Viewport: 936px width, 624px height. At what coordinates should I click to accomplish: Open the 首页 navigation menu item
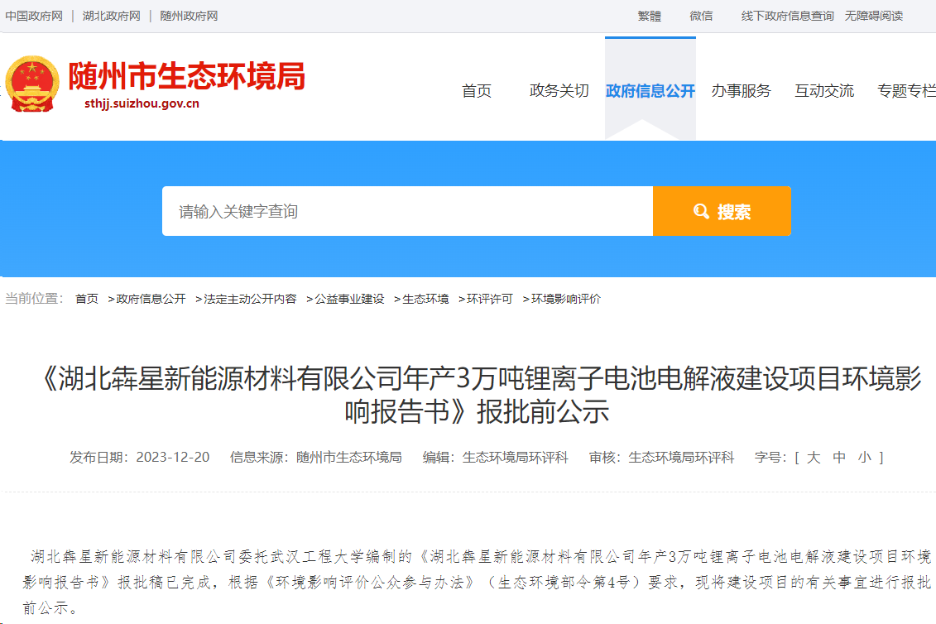[x=477, y=91]
